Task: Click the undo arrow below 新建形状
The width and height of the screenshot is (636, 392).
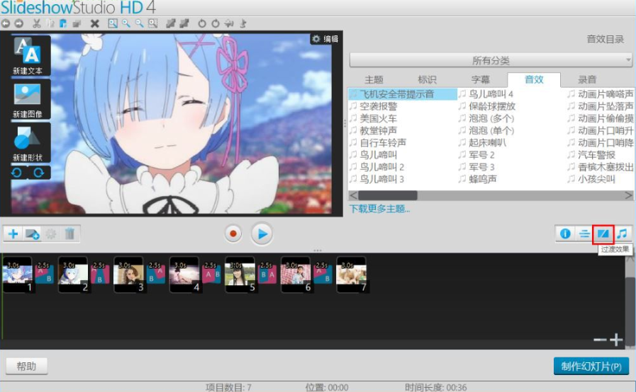Action: pos(16,173)
